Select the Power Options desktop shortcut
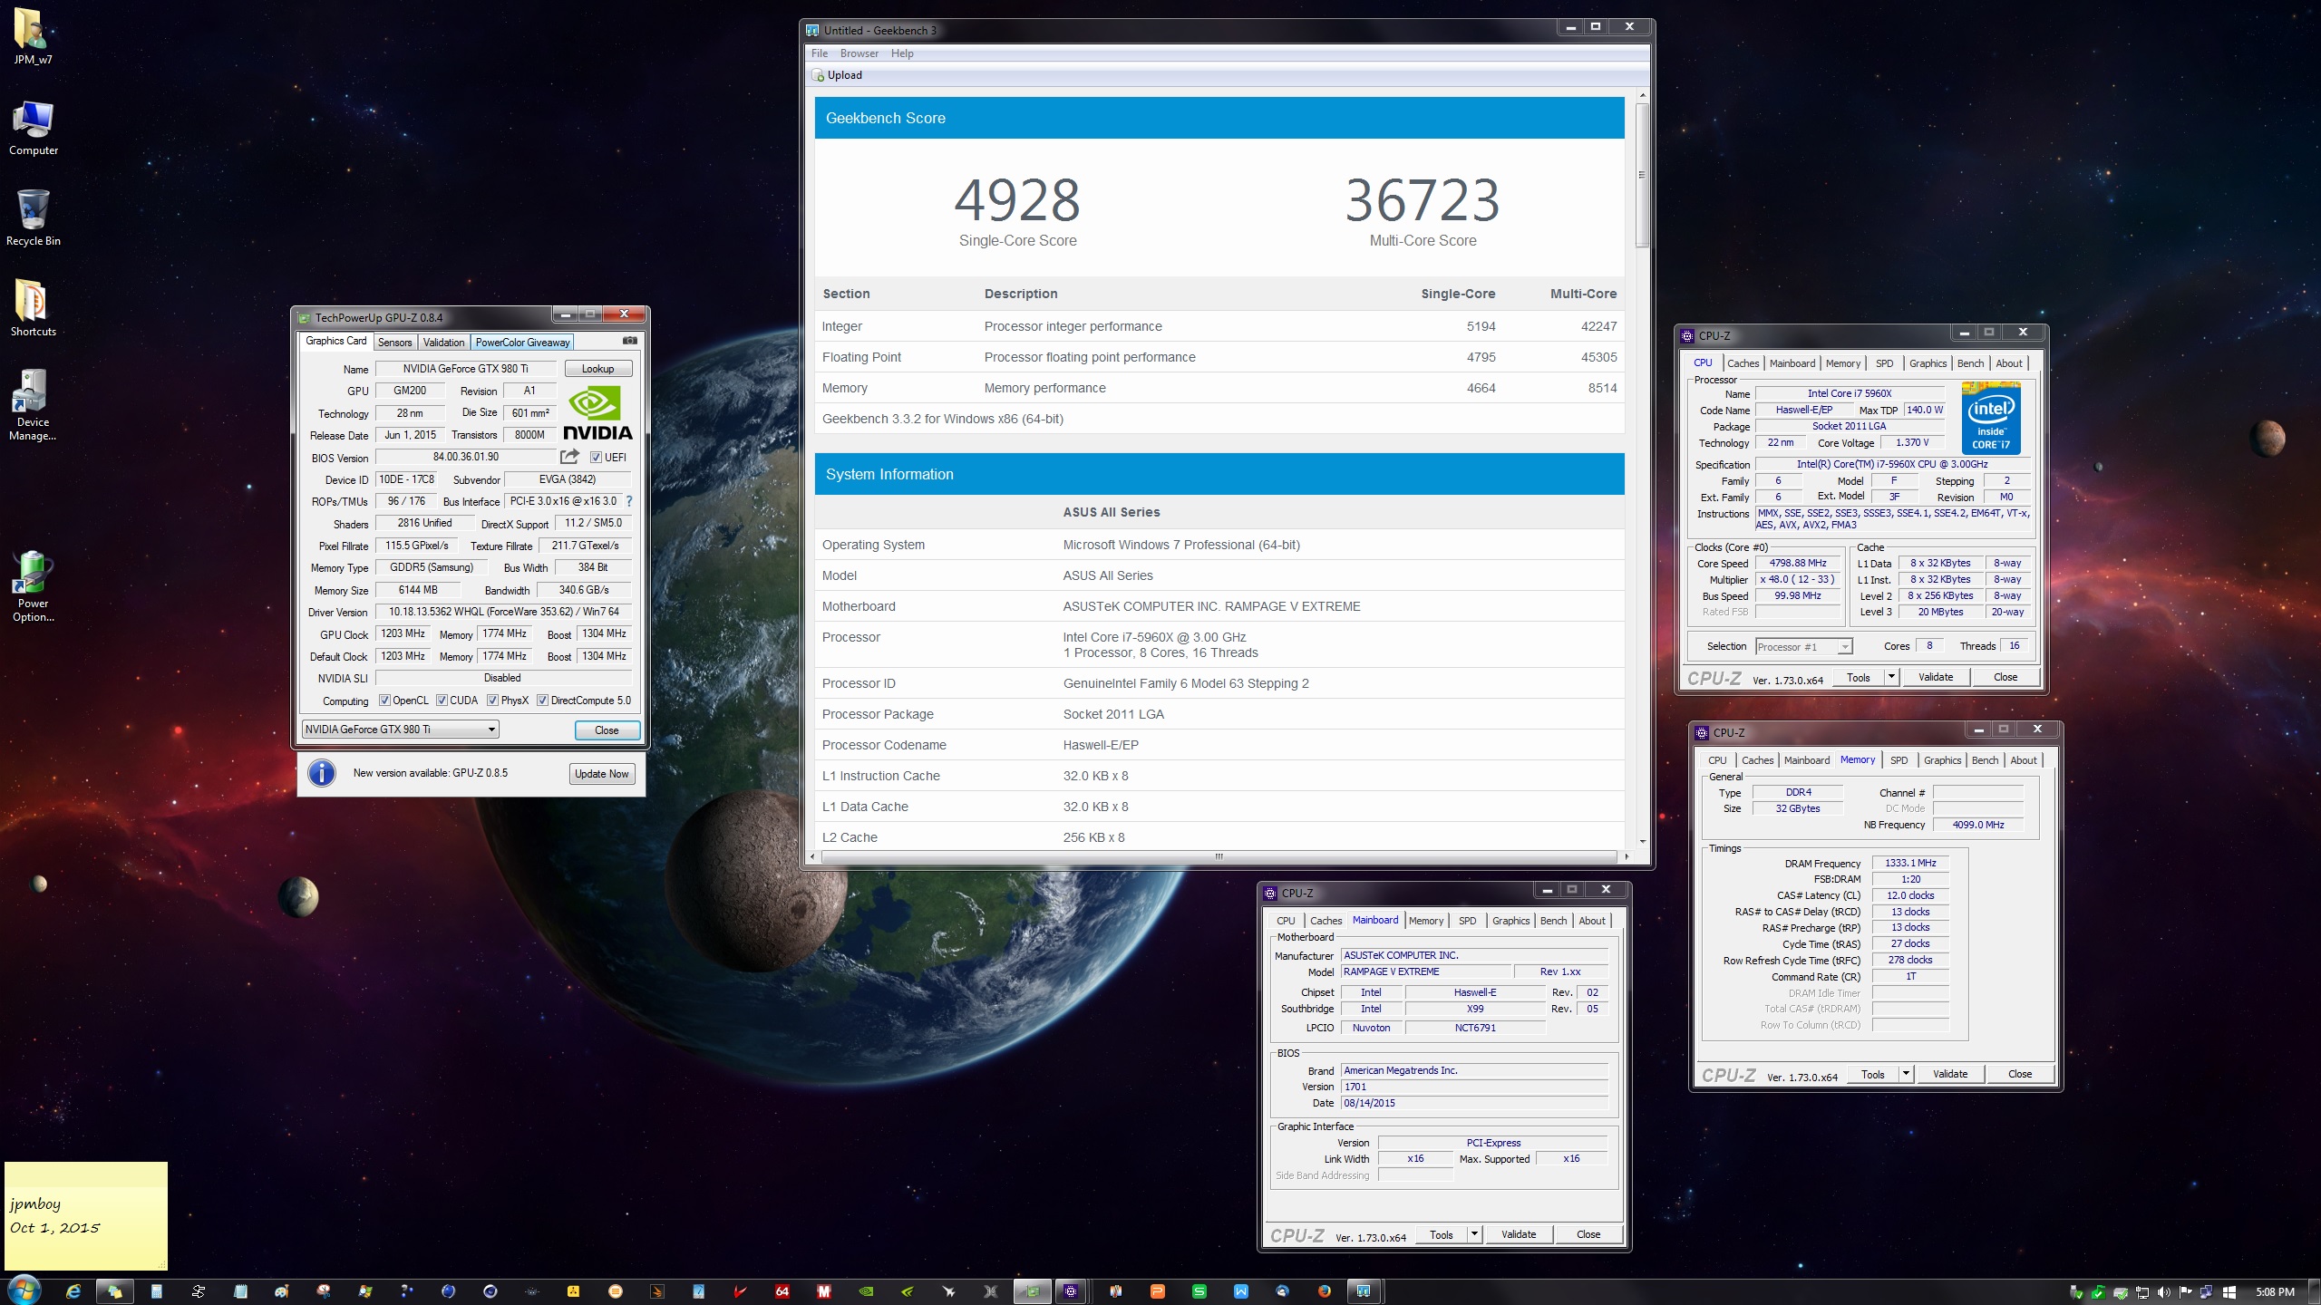The image size is (2321, 1305). pos(33,586)
